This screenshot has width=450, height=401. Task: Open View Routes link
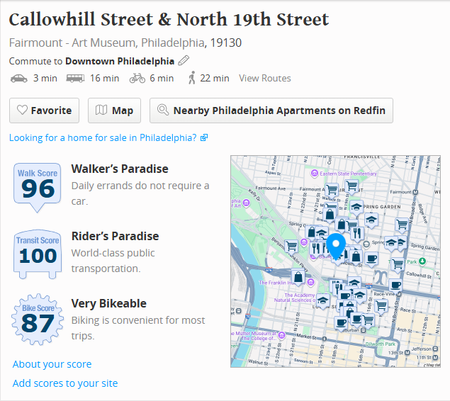(x=265, y=78)
